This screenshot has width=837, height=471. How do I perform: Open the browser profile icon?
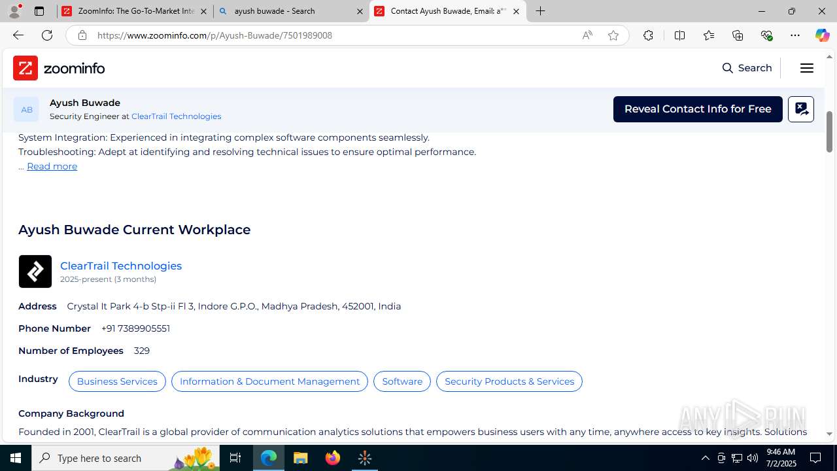pos(14,11)
